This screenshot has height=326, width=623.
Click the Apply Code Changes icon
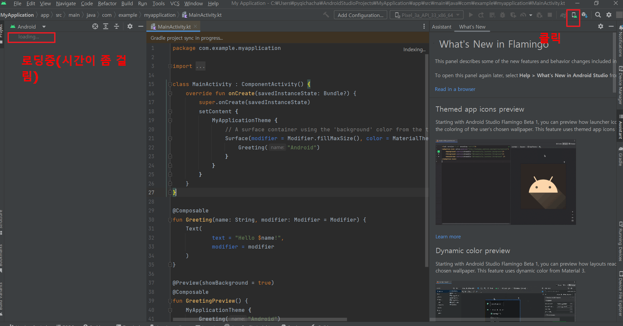coord(492,15)
